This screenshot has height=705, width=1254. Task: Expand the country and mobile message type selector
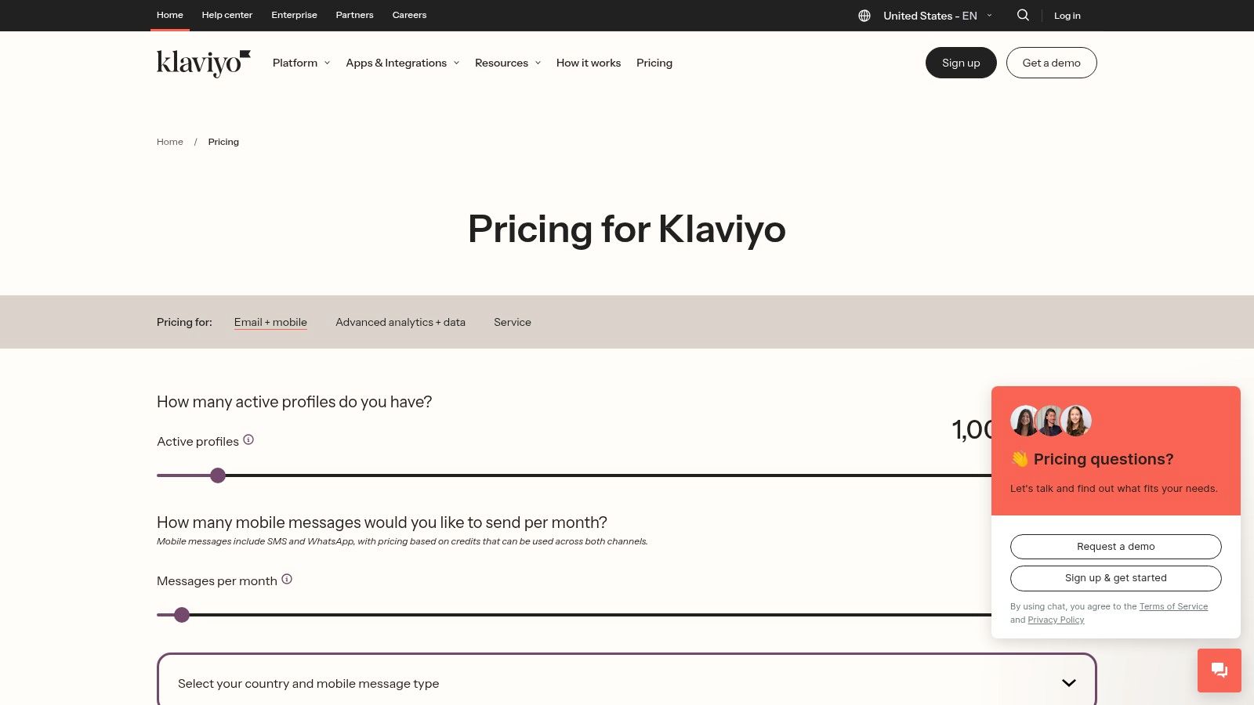click(1067, 682)
